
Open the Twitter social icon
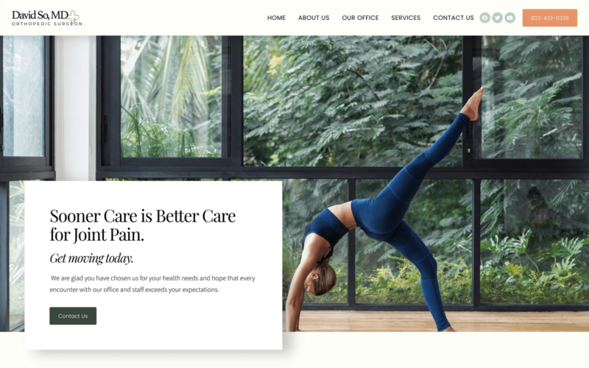(x=498, y=18)
